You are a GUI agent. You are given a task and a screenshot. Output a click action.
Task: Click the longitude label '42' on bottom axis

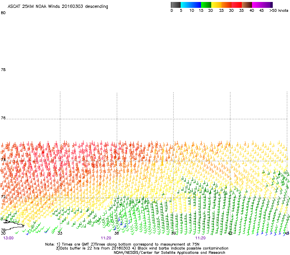tap(230, 233)
